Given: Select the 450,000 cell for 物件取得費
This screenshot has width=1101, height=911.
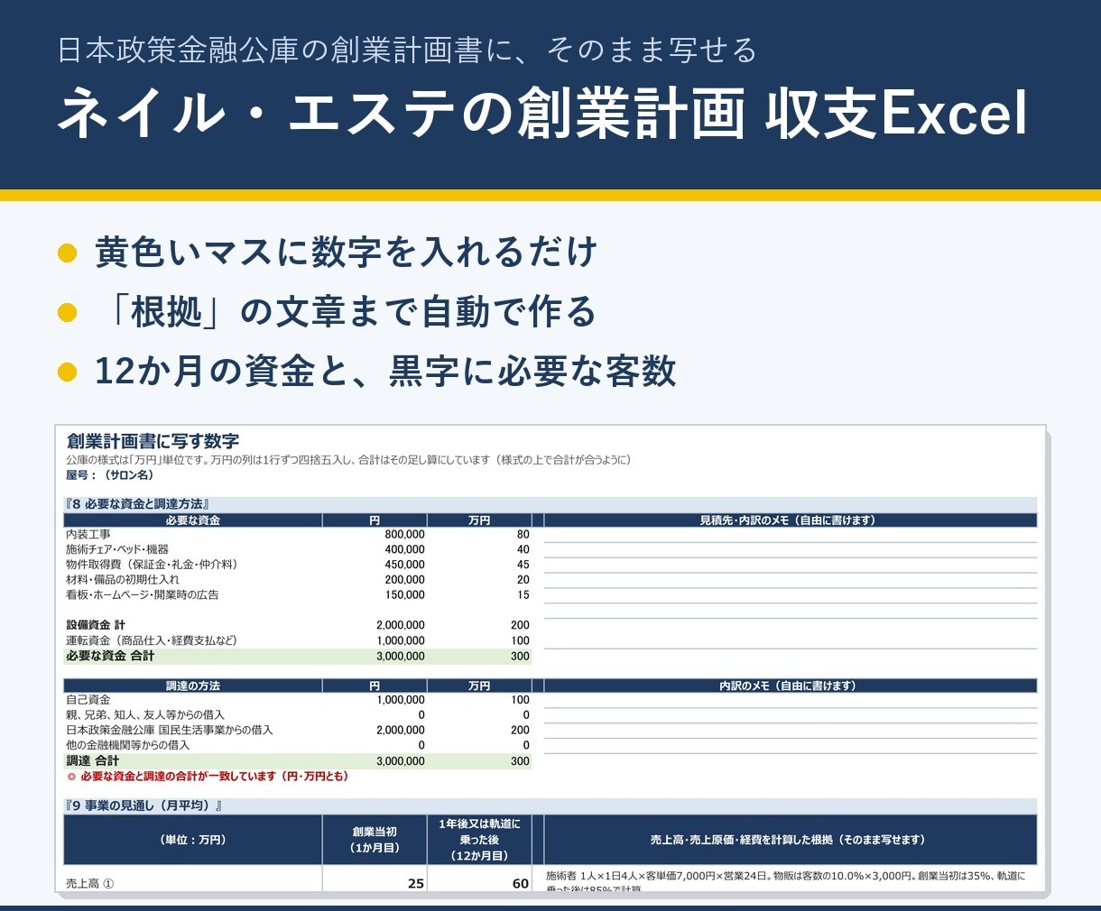Looking at the screenshot, I should (404, 565).
